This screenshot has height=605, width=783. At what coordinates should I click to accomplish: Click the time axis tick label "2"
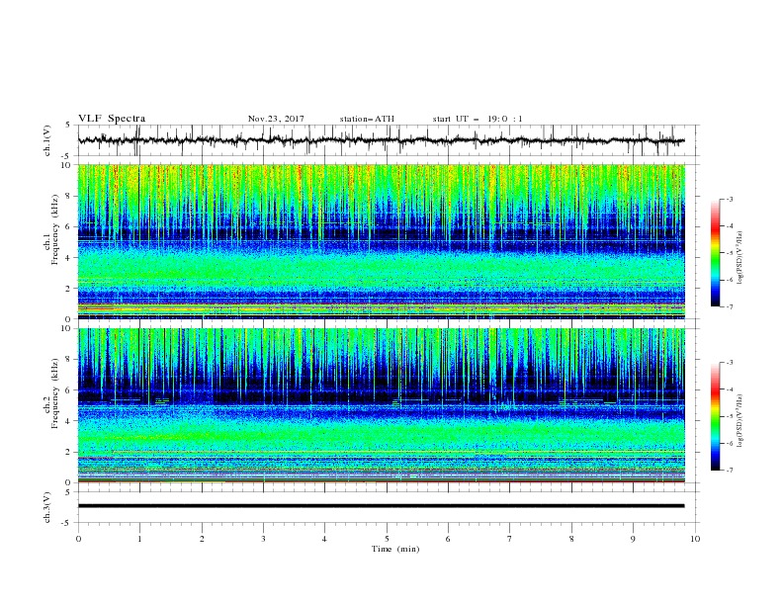pos(202,539)
